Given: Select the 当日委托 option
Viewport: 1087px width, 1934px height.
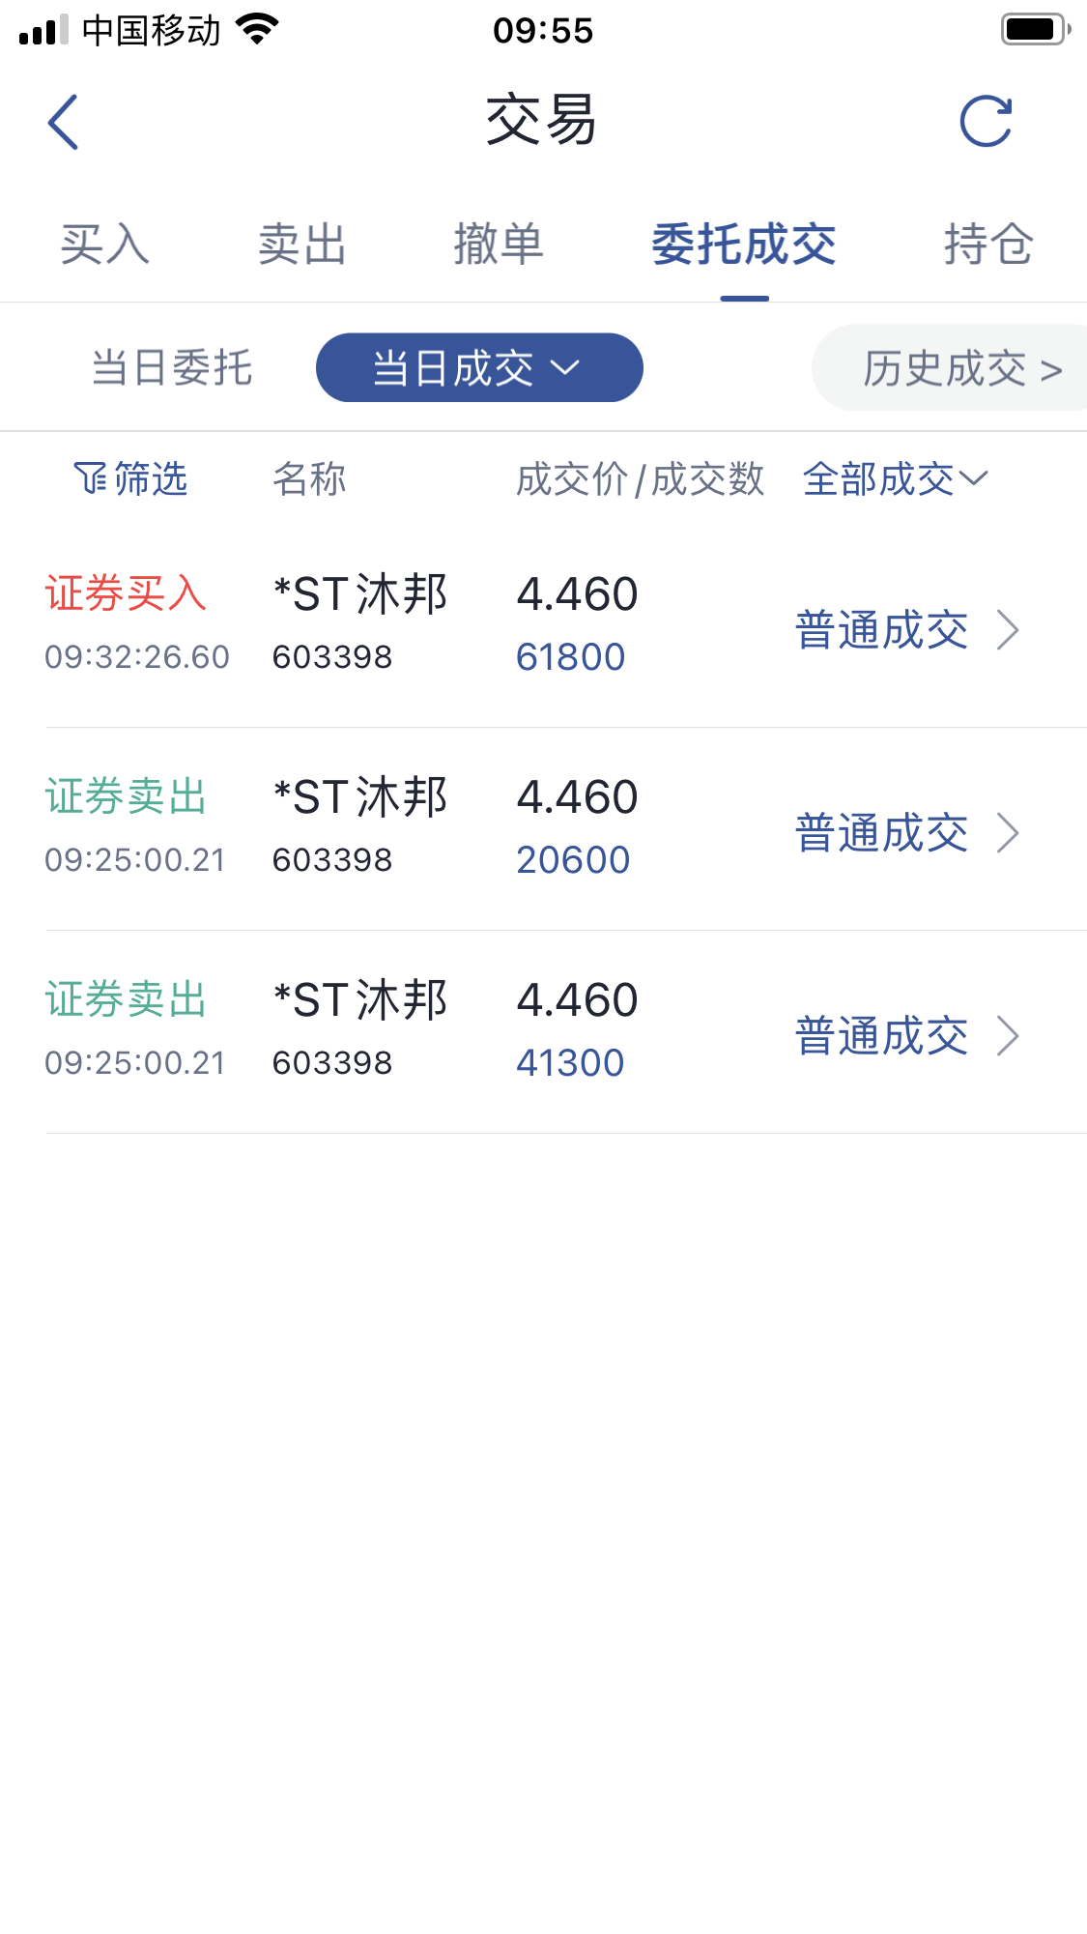Looking at the screenshot, I should (172, 368).
